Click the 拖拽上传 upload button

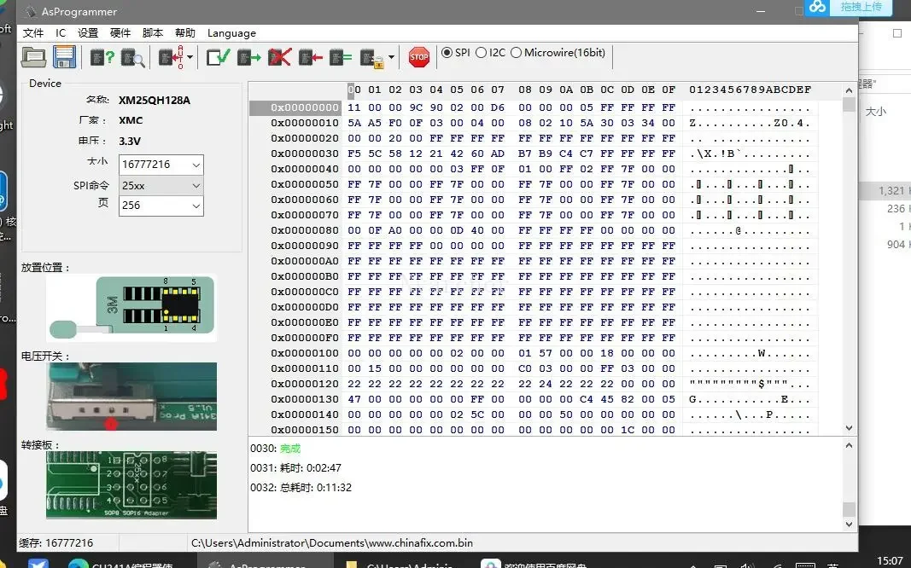tap(861, 7)
